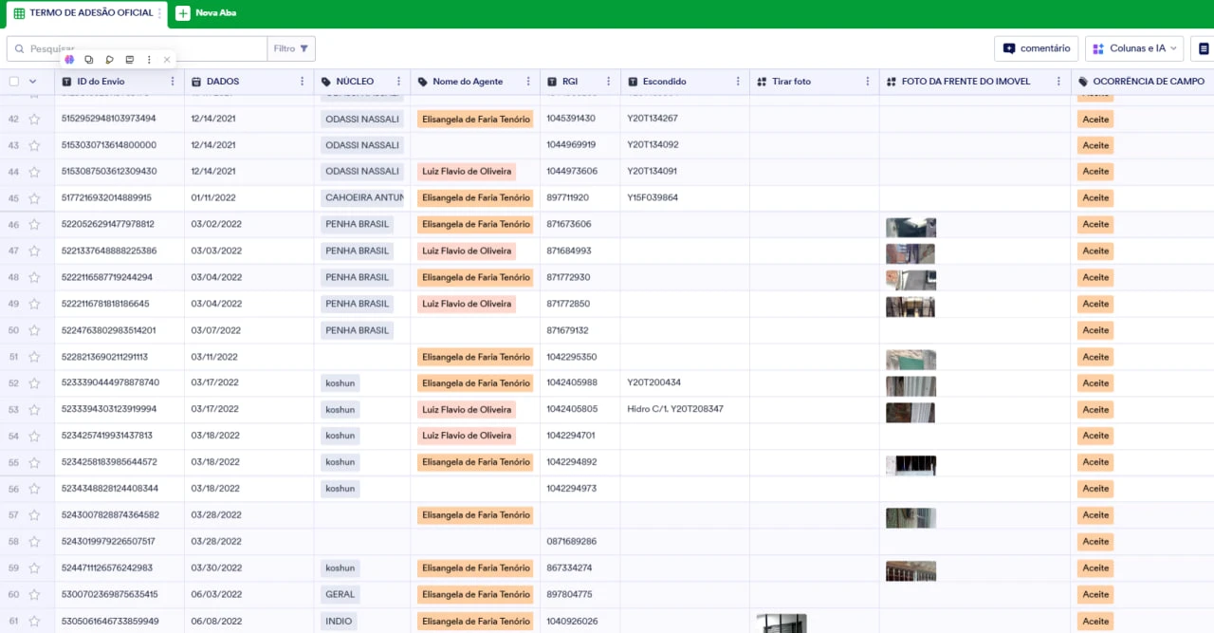This screenshot has height=633, width=1214.
Task: Click the magnifier icon in the Pesquisar field
Action: [20, 48]
